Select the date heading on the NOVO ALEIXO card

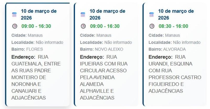click(107, 15)
